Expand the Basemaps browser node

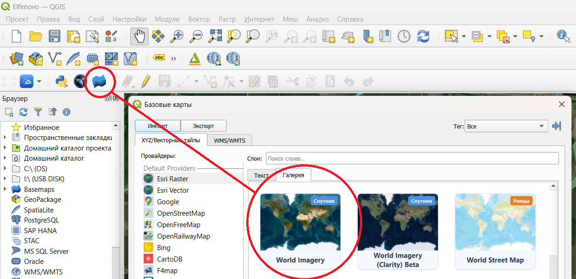coord(5,189)
